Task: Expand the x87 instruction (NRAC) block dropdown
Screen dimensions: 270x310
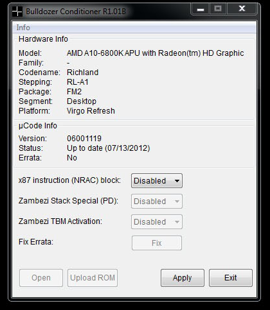Action: point(157,181)
